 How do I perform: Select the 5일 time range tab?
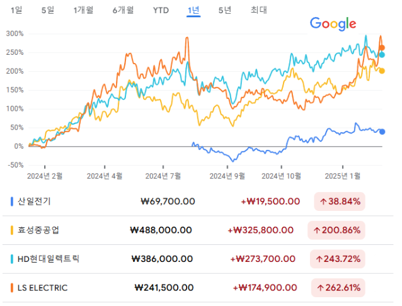[x=48, y=10]
